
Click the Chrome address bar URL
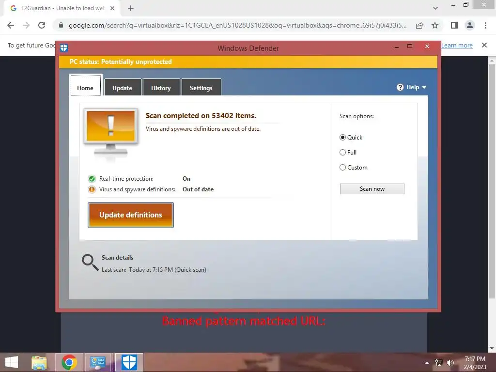coord(237,25)
